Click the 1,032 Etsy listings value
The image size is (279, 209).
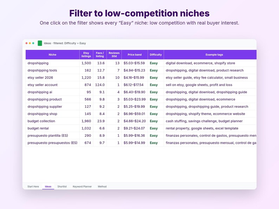pos(86,128)
